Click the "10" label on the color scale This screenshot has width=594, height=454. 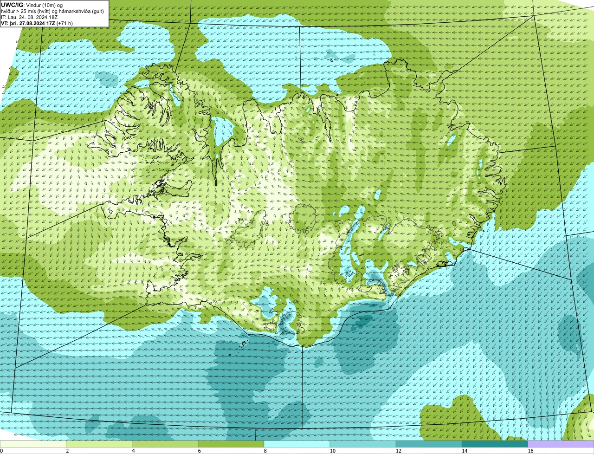point(332,451)
